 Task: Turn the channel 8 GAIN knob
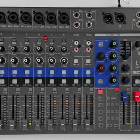[x=64, y=49]
